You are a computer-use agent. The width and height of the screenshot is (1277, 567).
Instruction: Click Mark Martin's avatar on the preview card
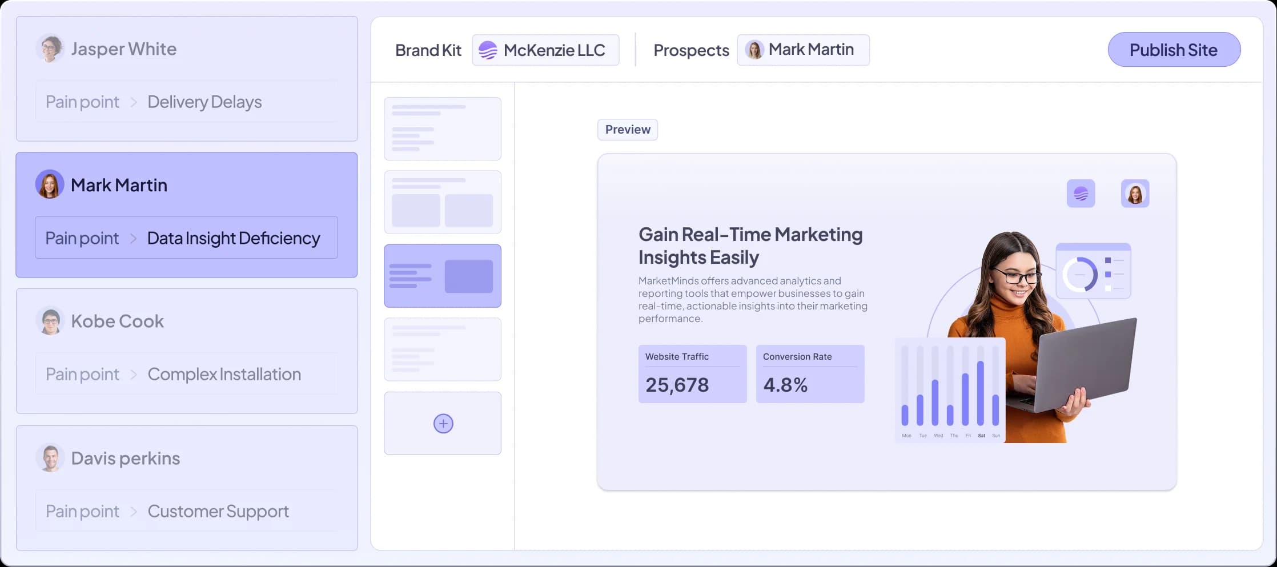coord(1135,194)
